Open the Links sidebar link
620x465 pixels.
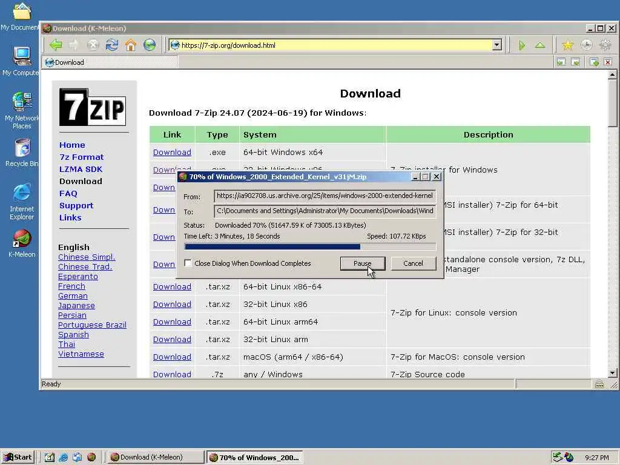(x=70, y=217)
